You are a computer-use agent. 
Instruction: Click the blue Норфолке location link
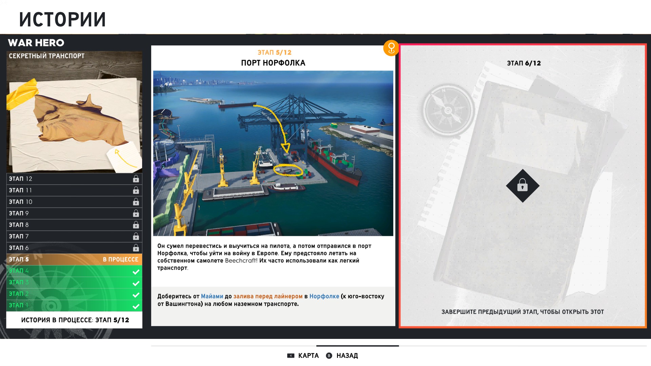pyautogui.click(x=324, y=296)
